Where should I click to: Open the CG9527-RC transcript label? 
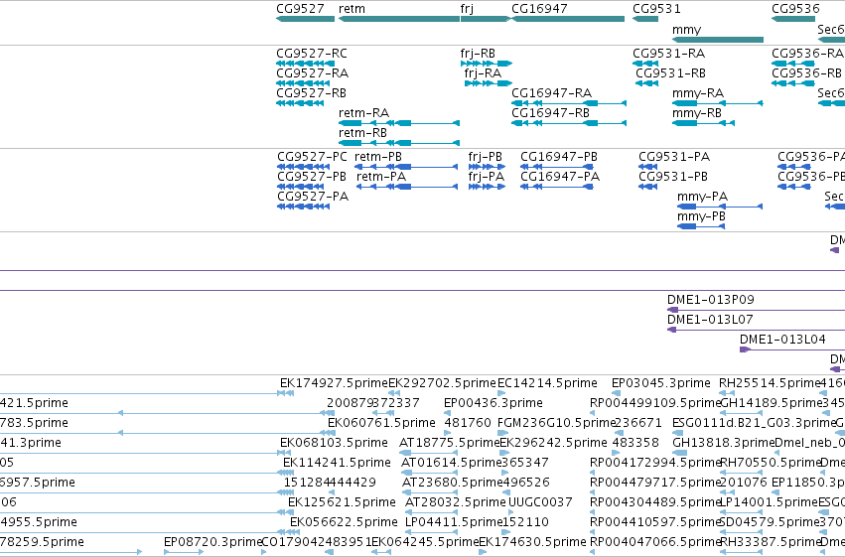(x=312, y=54)
